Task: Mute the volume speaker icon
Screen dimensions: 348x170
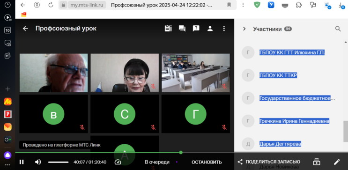Action: pos(38,162)
